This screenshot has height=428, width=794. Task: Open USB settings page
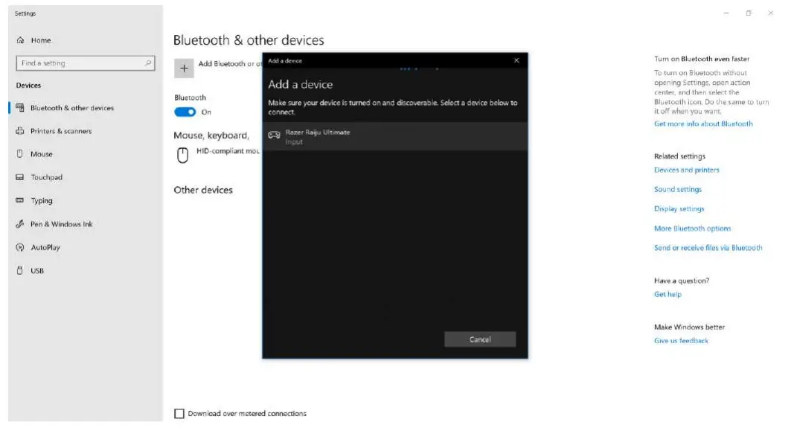point(37,270)
